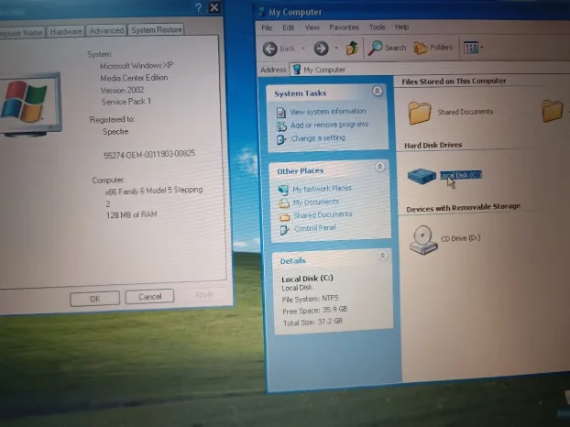Select the CD Drive (D:) icon

(x=422, y=239)
